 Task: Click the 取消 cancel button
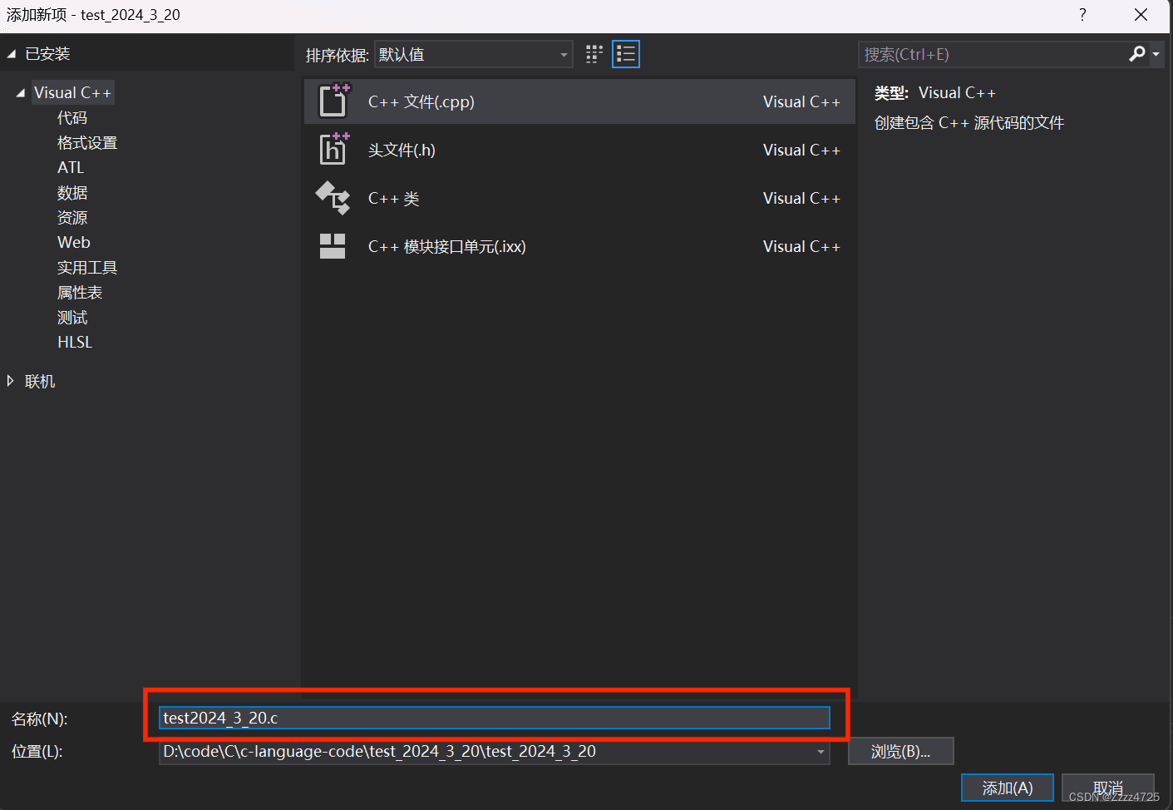tap(1108, 788)
